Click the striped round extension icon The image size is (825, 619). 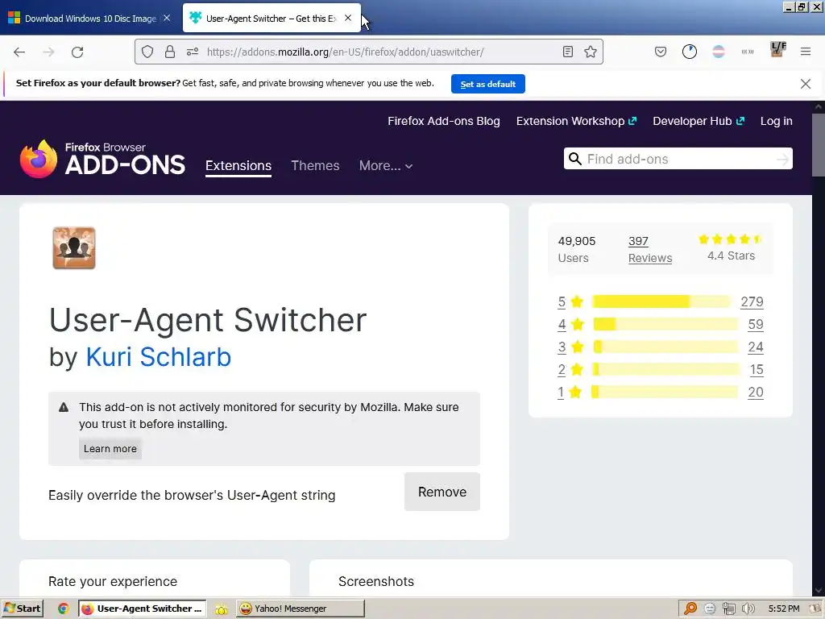pyautogui.click(x=718, y=52)
